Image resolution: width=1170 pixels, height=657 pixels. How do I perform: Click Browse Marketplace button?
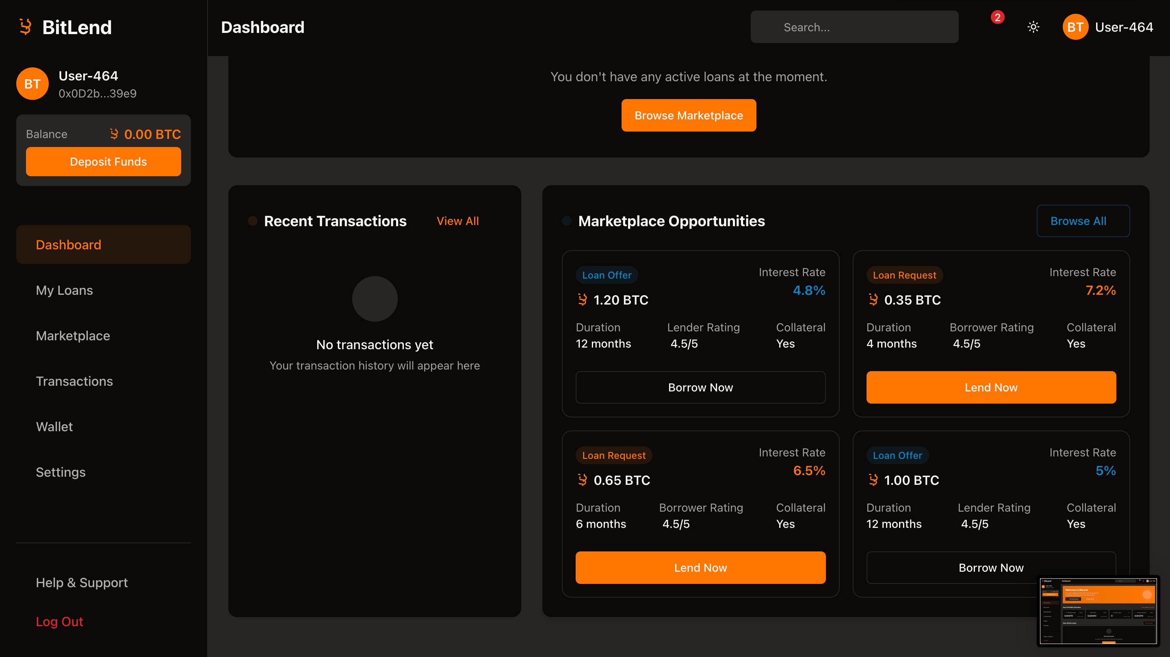(689, 115)
